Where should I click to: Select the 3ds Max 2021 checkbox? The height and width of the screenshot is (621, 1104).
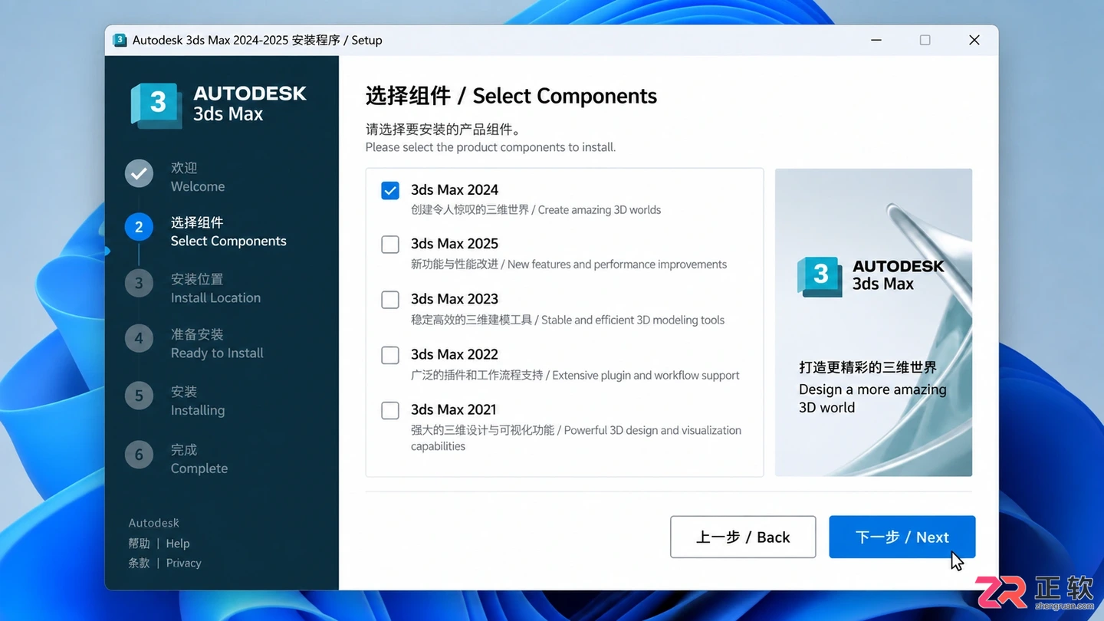point(390,410)
